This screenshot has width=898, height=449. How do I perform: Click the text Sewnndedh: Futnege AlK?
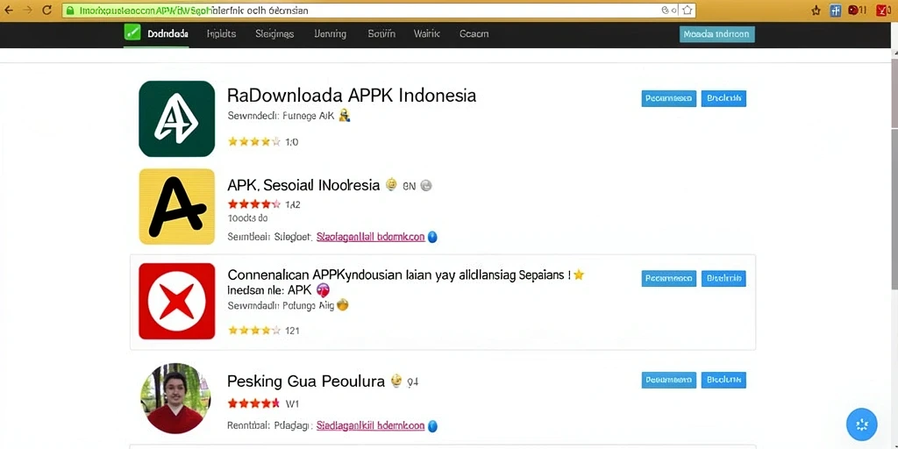[280, 116]
